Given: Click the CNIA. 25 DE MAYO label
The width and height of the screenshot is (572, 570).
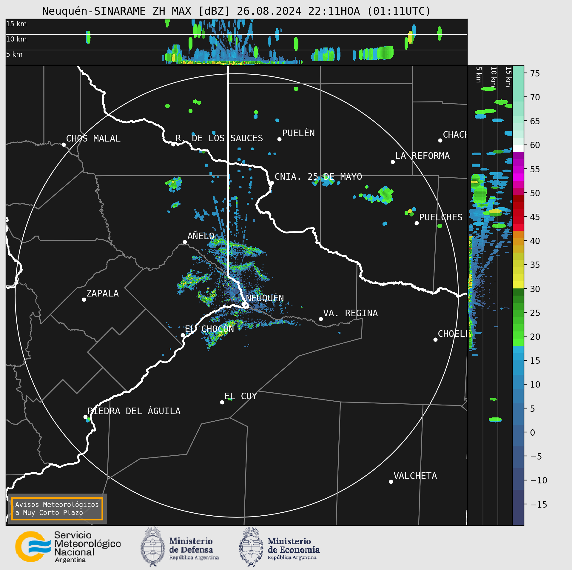Looking at the screenshot, I should pos(318,177).
